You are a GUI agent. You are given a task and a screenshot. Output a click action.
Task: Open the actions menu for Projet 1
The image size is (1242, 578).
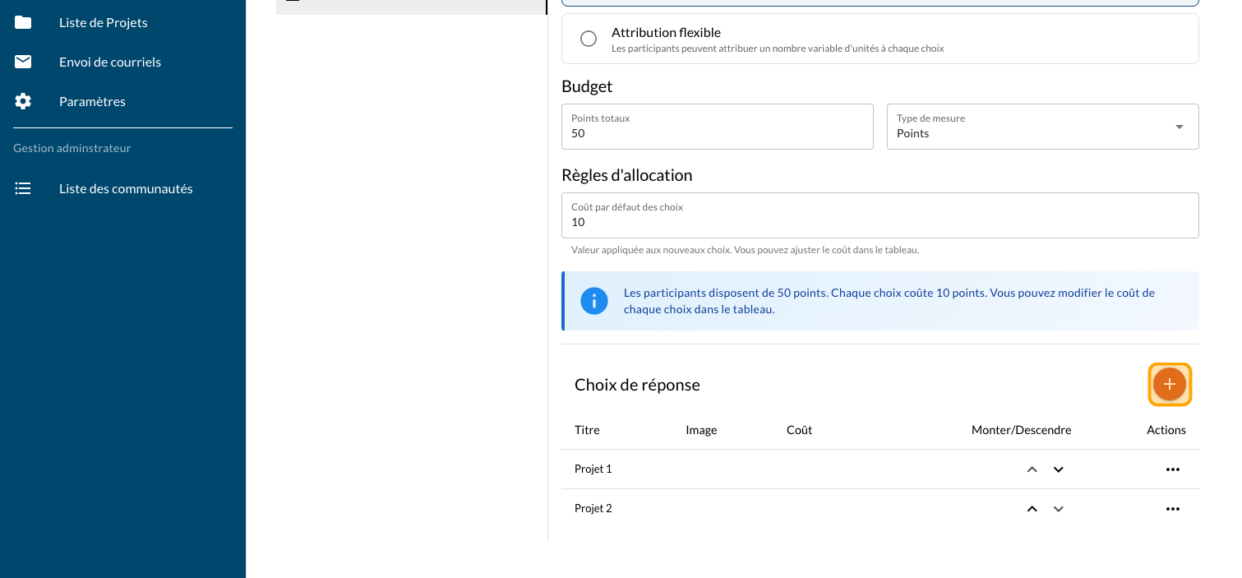coord(1172,469)
